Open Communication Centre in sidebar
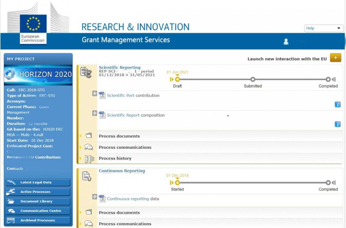 pos(38,211)
